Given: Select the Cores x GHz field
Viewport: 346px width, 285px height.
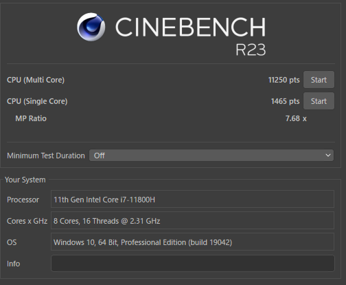Looking at the screenshot, I should tap(193, 220).
